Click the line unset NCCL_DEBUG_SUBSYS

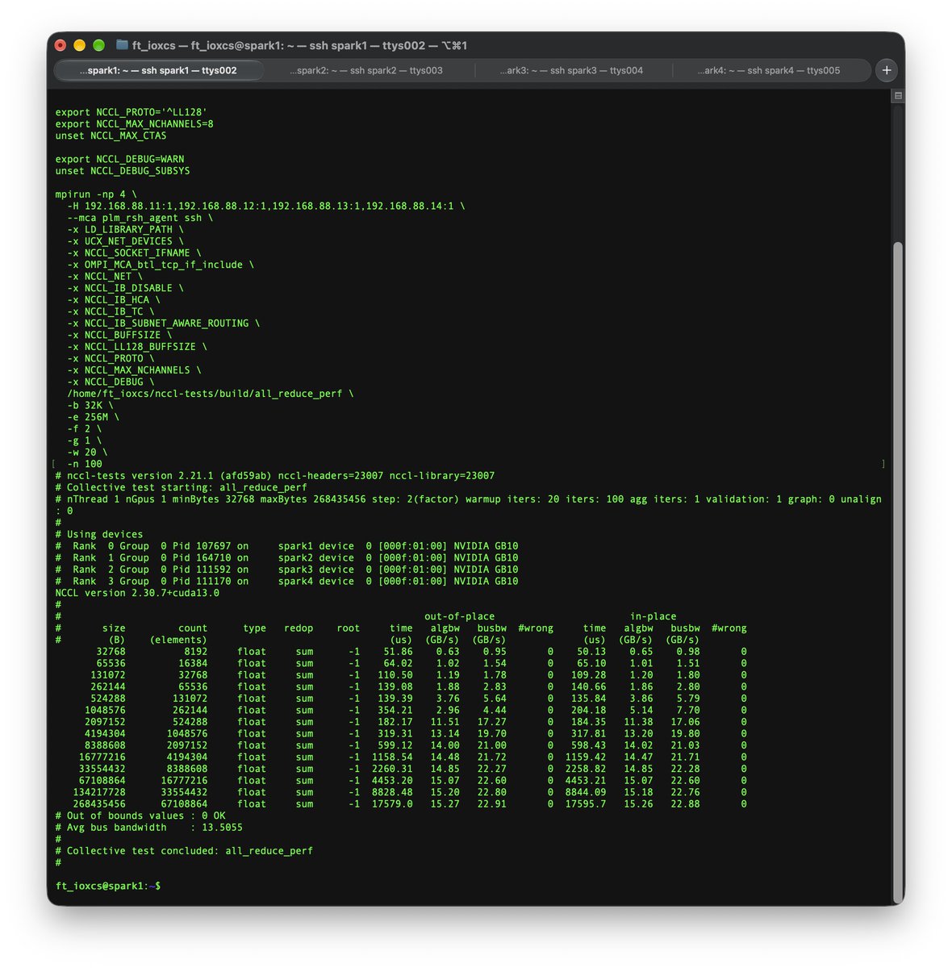123,171
